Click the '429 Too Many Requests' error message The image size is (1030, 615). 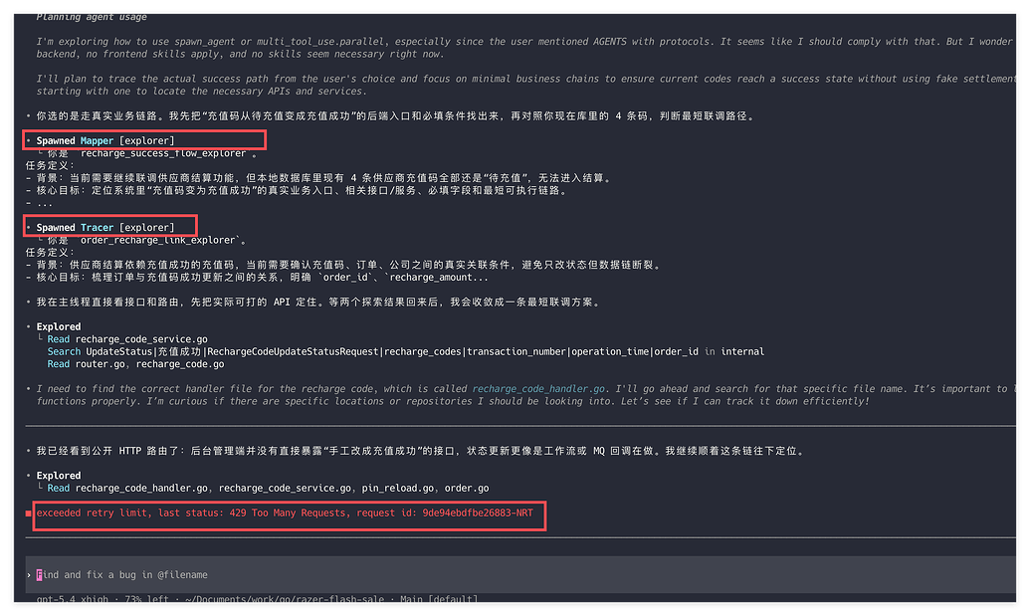(285, 513)
